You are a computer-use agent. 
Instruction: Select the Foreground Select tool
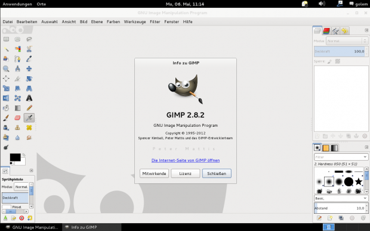pyautogui.click(x=6, y=59)
